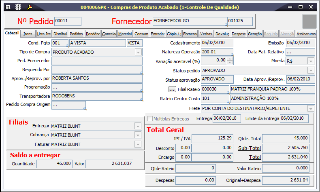The height and width of the screenshot is (192, 320).
Task: Open the Cobrança filial dropdown
Action: (x=138, y=135)
